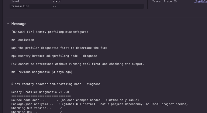The height and width of the screenshot is (113, 207).
Task: Select the '## Resolution' heading line
Action: (x=23, y=40)
